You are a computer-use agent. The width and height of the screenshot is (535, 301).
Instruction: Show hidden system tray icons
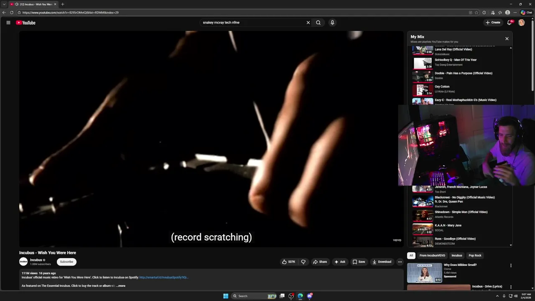click(x=497, y=296)
